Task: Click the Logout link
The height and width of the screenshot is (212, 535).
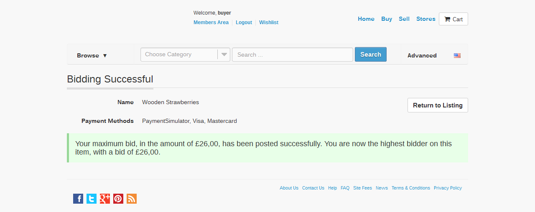Action: (244, 22)
